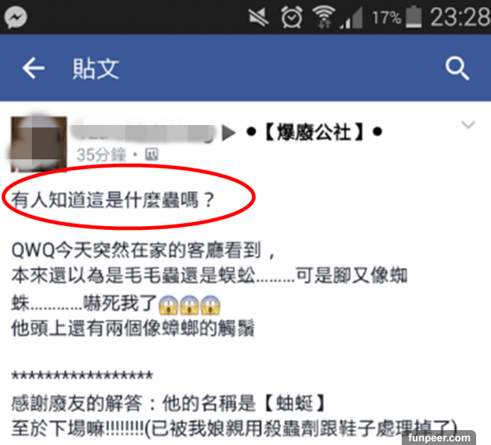Tap the 17% battery percentage text
Viewport: 491px width, 445px height.
386,18
